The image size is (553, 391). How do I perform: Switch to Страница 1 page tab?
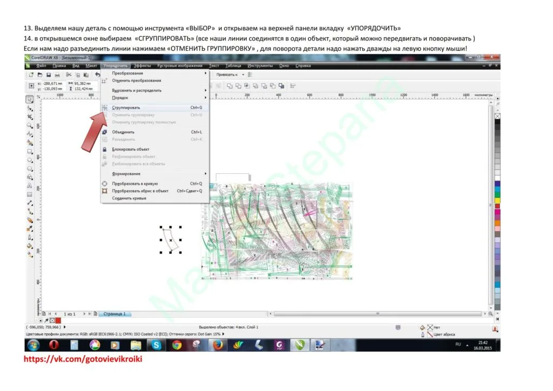[114, 314]
